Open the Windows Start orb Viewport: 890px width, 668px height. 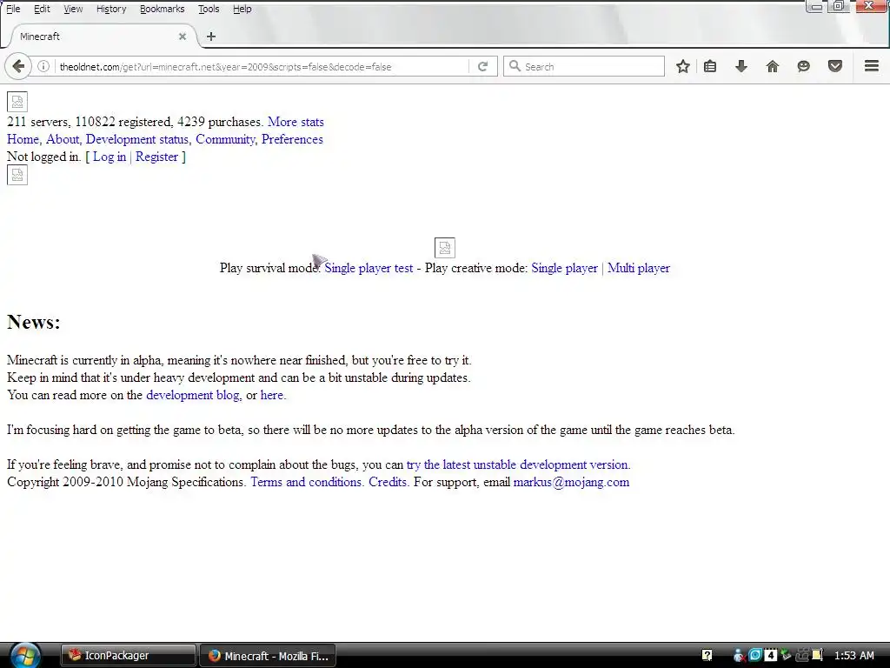[24, 656]
